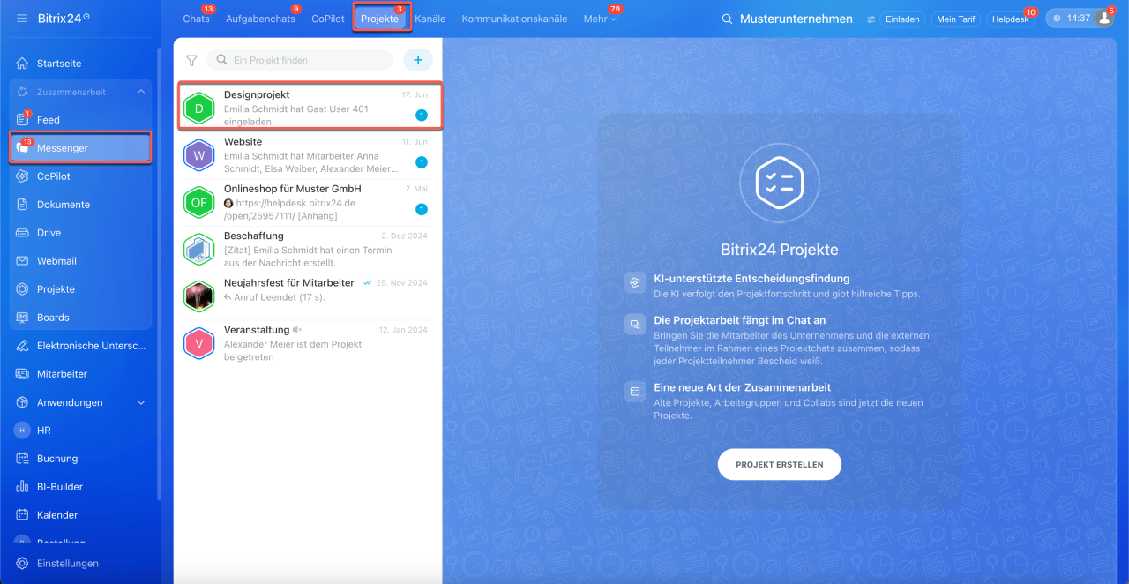Open the hamburger menu next to Bitrix24 logo
Image resolution: width=1129 pixels, height=584 pixels.
point(22,19)
